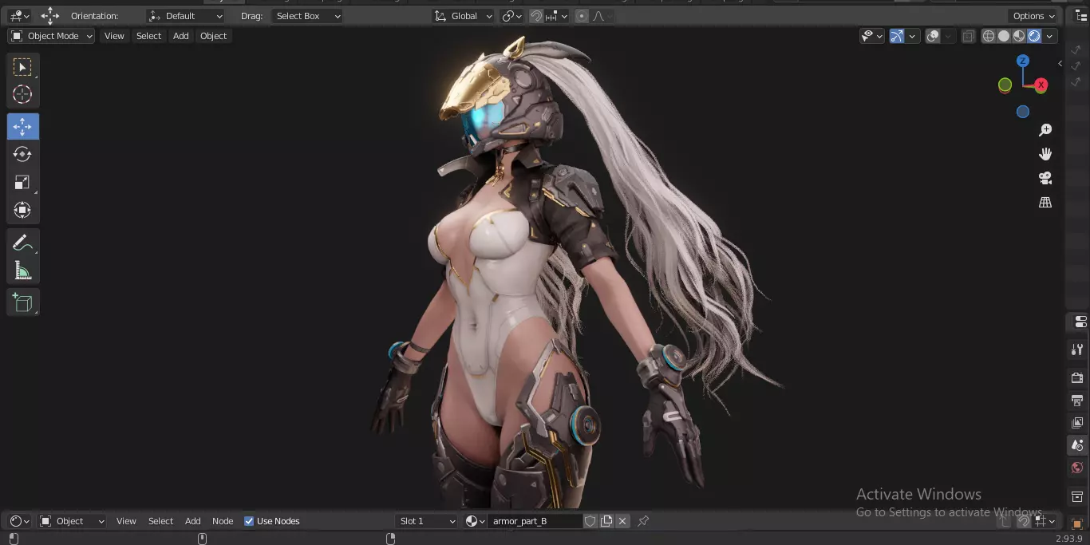Switch to solid viewport shading
The image size is (1090, 545).
(x=1004, y=36)
